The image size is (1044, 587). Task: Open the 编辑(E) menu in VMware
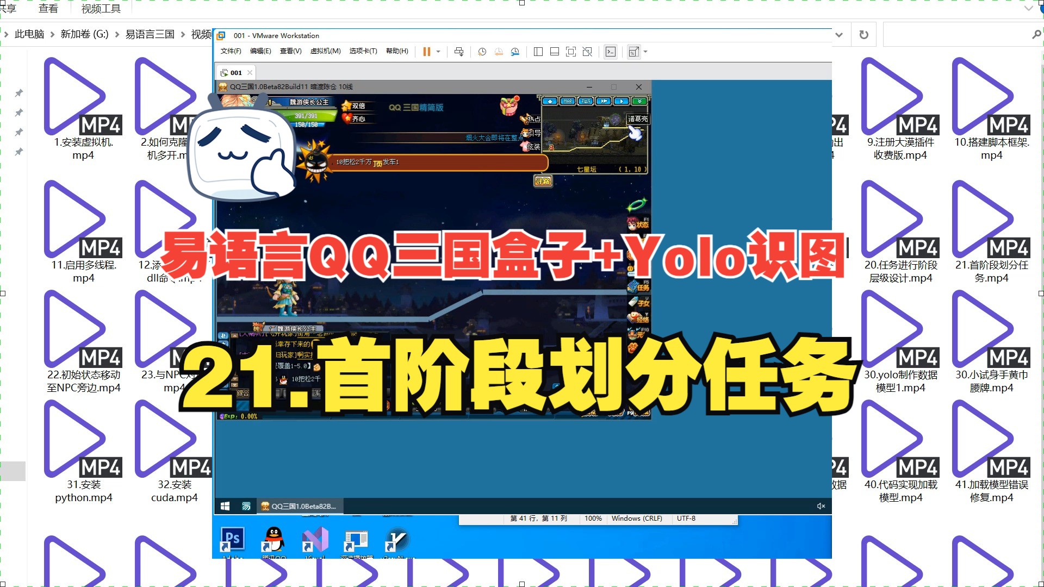click(260, 51)
